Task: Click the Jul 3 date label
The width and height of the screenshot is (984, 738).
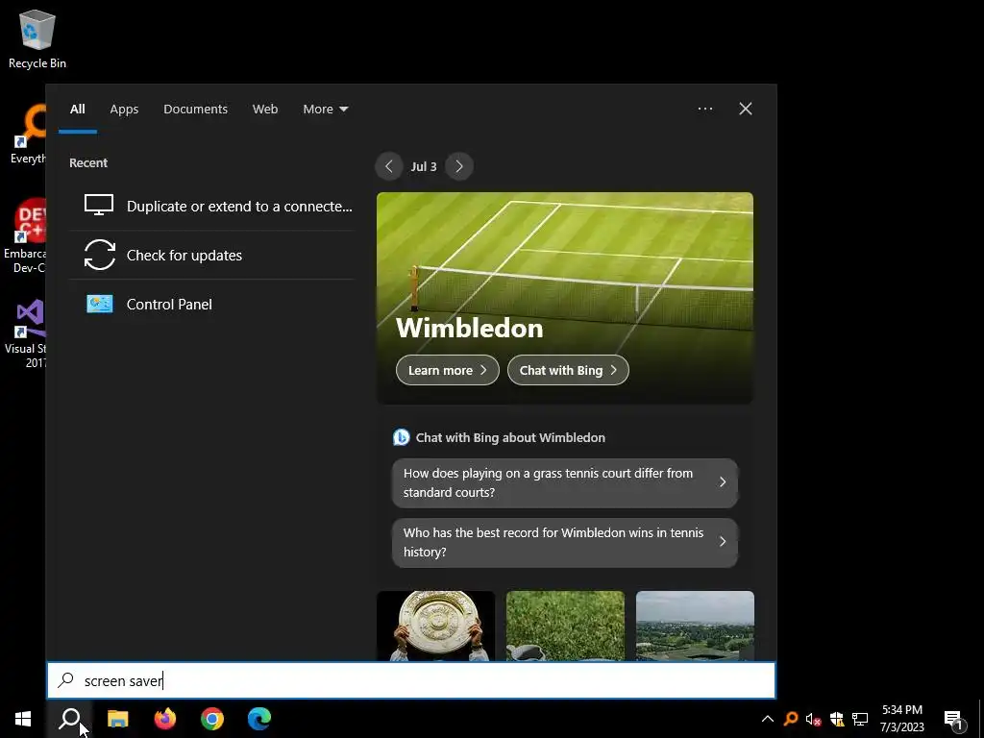Action: pos(424,167)
